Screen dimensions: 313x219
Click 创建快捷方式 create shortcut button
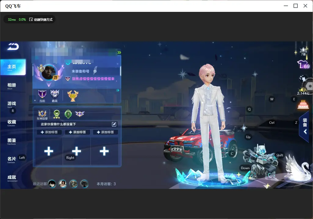tap(41, 19)
